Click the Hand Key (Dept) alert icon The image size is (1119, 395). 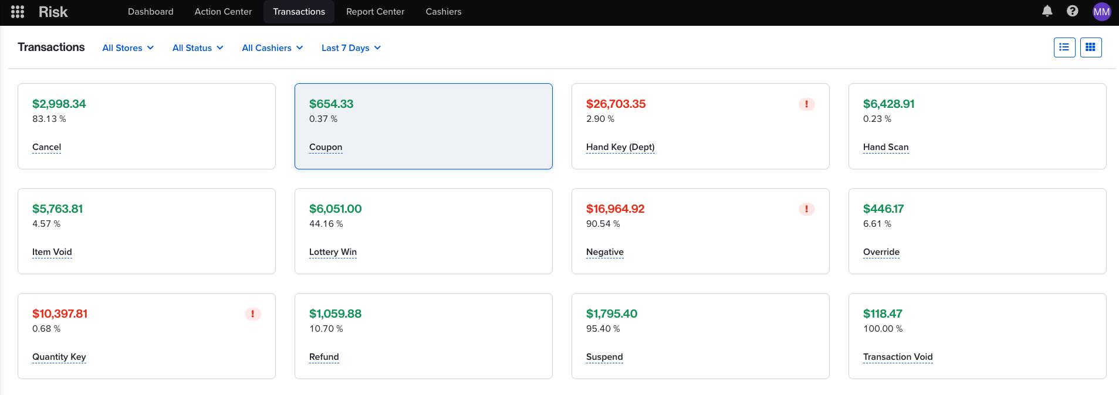806,104
